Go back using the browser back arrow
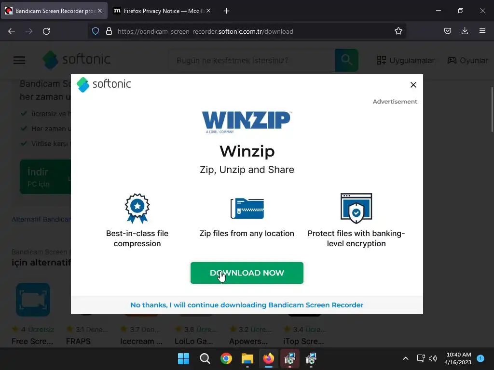This screenshot has height=370, width=494. (x=12, y=31)
